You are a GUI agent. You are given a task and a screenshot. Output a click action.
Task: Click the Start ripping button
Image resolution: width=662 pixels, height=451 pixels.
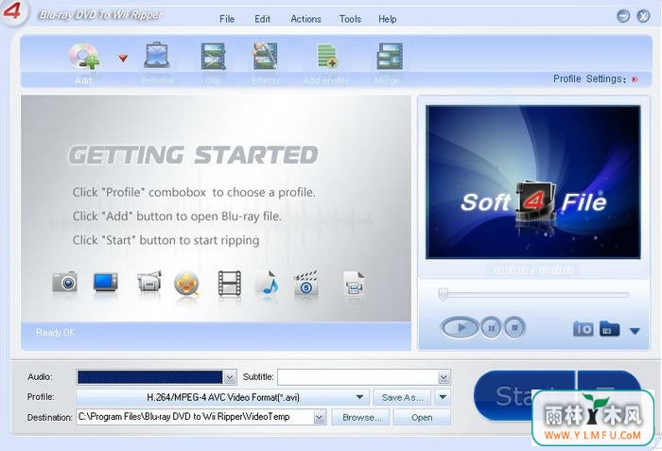click(x=524, y=395)
